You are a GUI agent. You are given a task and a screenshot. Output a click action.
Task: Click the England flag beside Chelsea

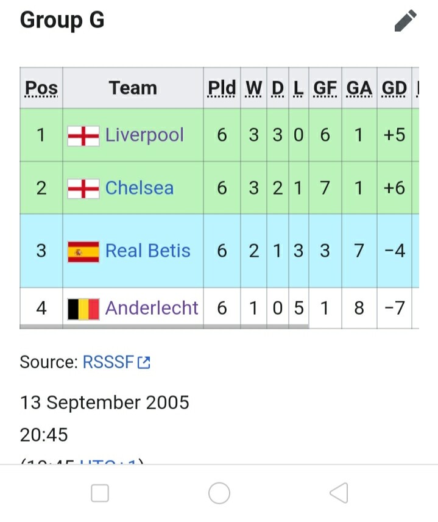click(83, 189)
